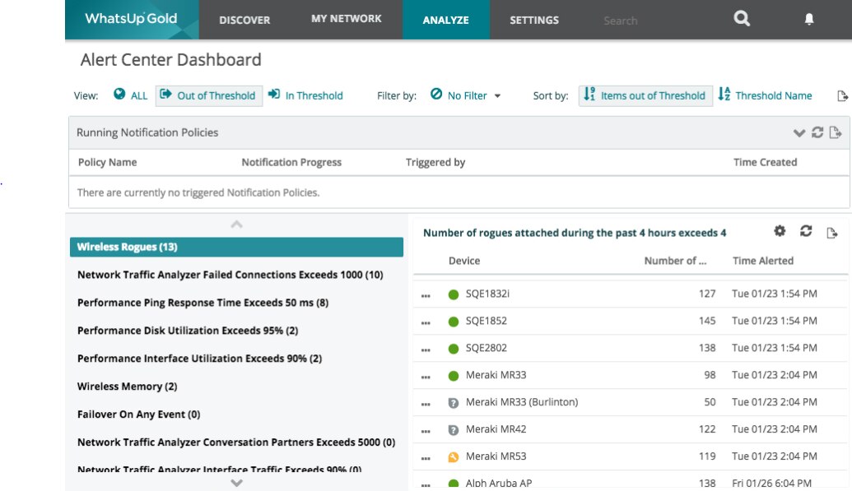Click the down chevron below threshold list
Viewport: 852px width, 491px height.
[x=236, y=482]
